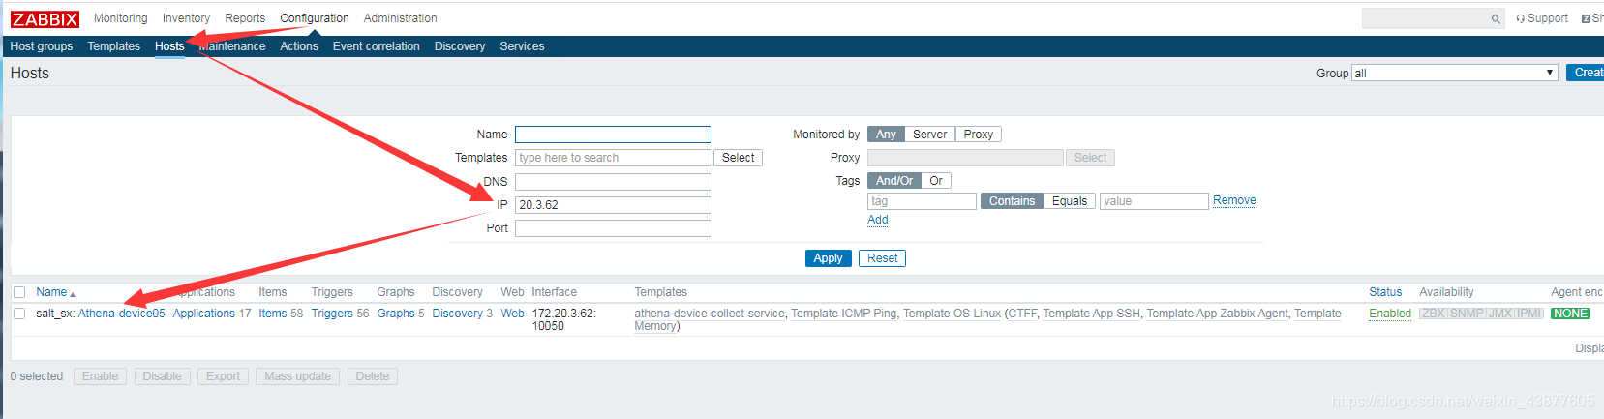Open the Configuration menu
Image resolution: width=1604 pixels, height=419 pixels.
click(x=315, y=18)
